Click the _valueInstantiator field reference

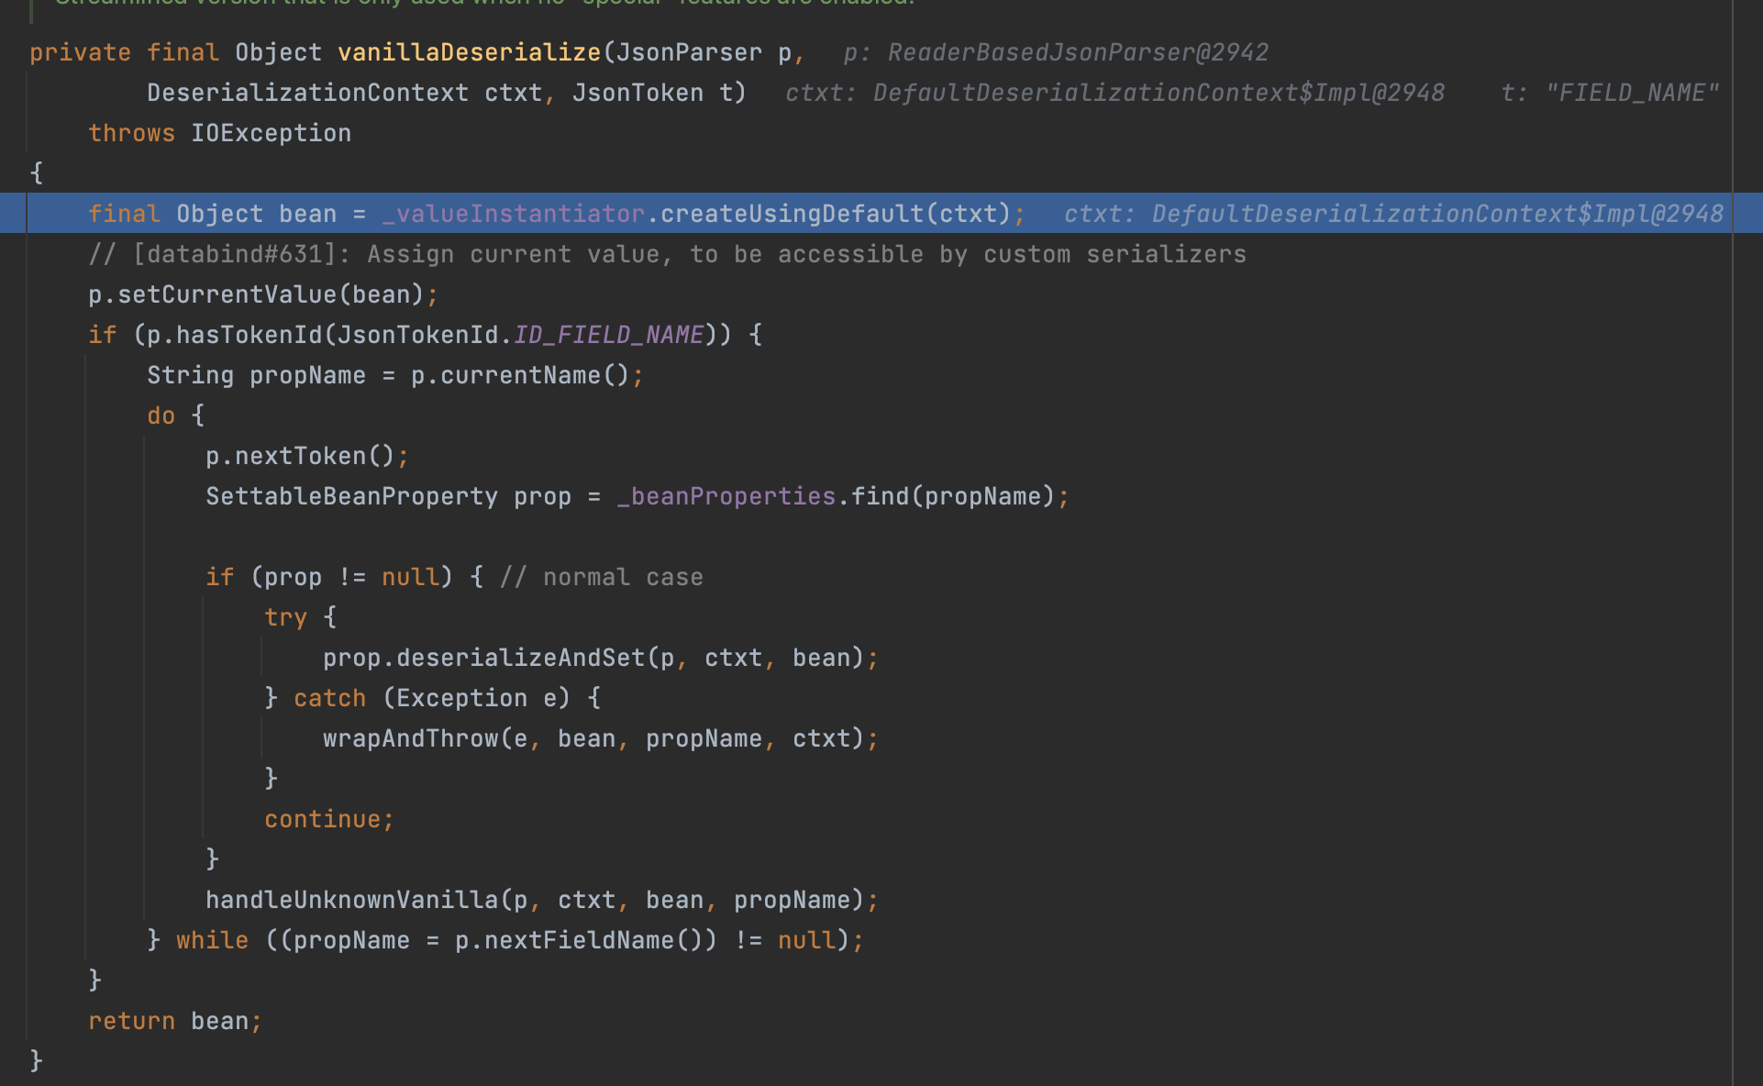coord(513,214)
